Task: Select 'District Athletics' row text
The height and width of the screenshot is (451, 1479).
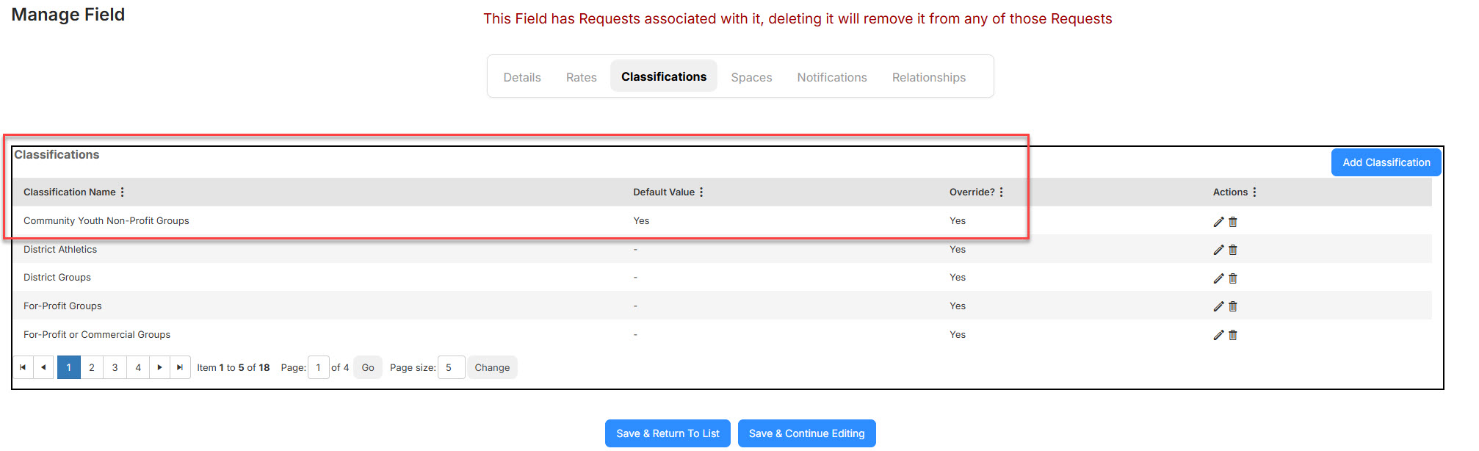Action: (x=60, y=249)
